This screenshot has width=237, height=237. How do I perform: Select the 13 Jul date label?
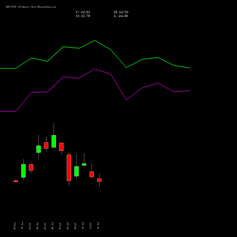tap(91, 226)
